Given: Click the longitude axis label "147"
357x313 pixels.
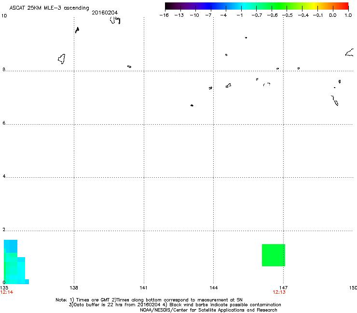Looking at the screenshot, I should (284, 288).
